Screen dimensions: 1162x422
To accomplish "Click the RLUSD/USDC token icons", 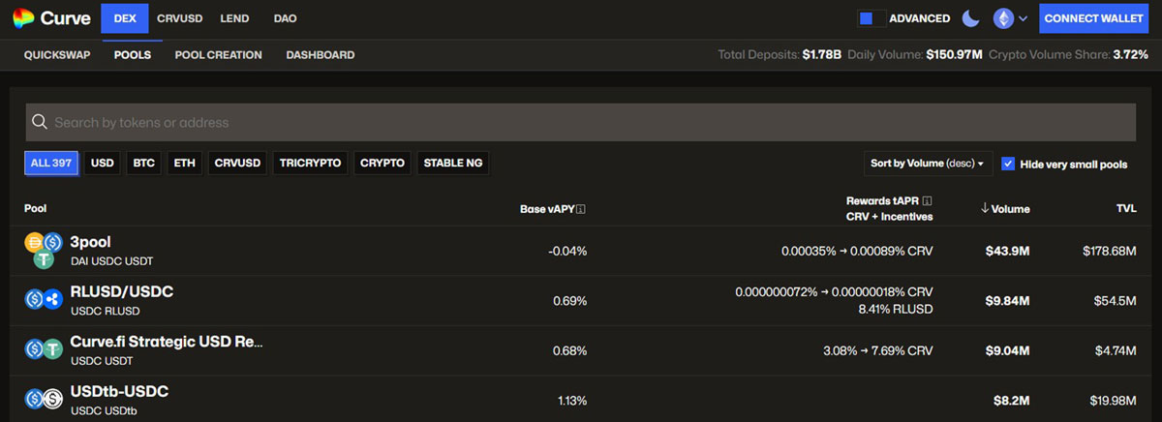I will pos(44,299).
